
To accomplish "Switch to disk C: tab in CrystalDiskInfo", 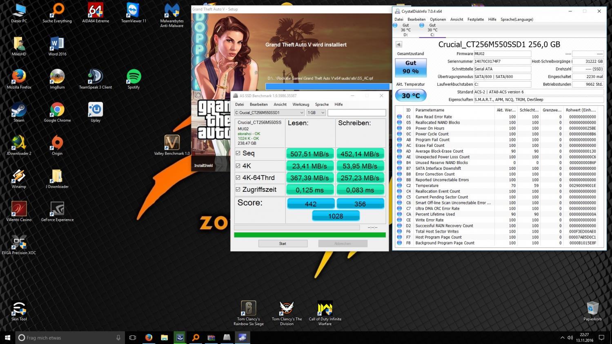I will coord(432,30).
